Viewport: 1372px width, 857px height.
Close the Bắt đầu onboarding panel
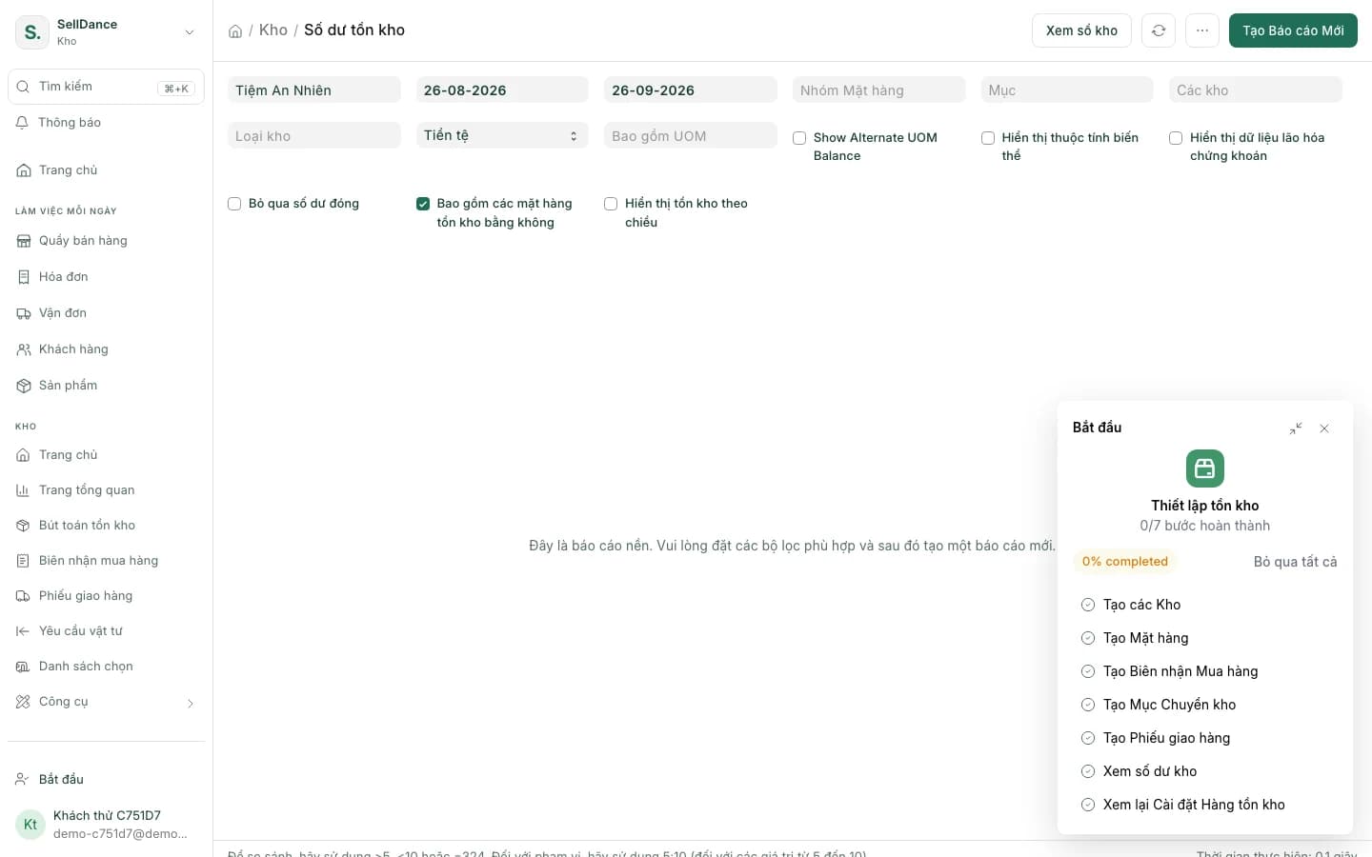click(x=1324, y=428)
